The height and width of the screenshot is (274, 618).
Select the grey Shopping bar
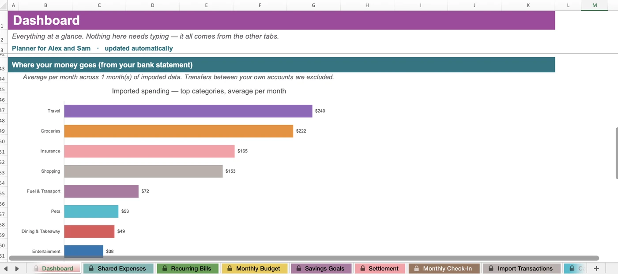[143, 171]
